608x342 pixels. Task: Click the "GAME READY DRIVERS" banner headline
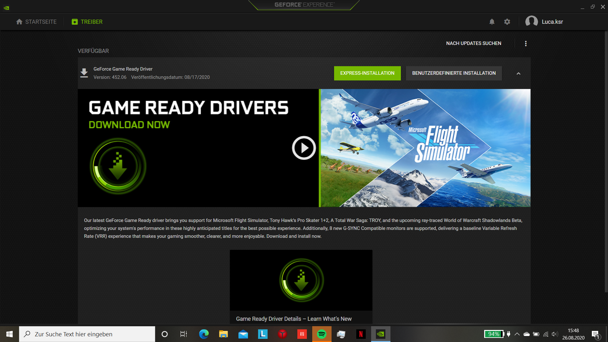189,108
